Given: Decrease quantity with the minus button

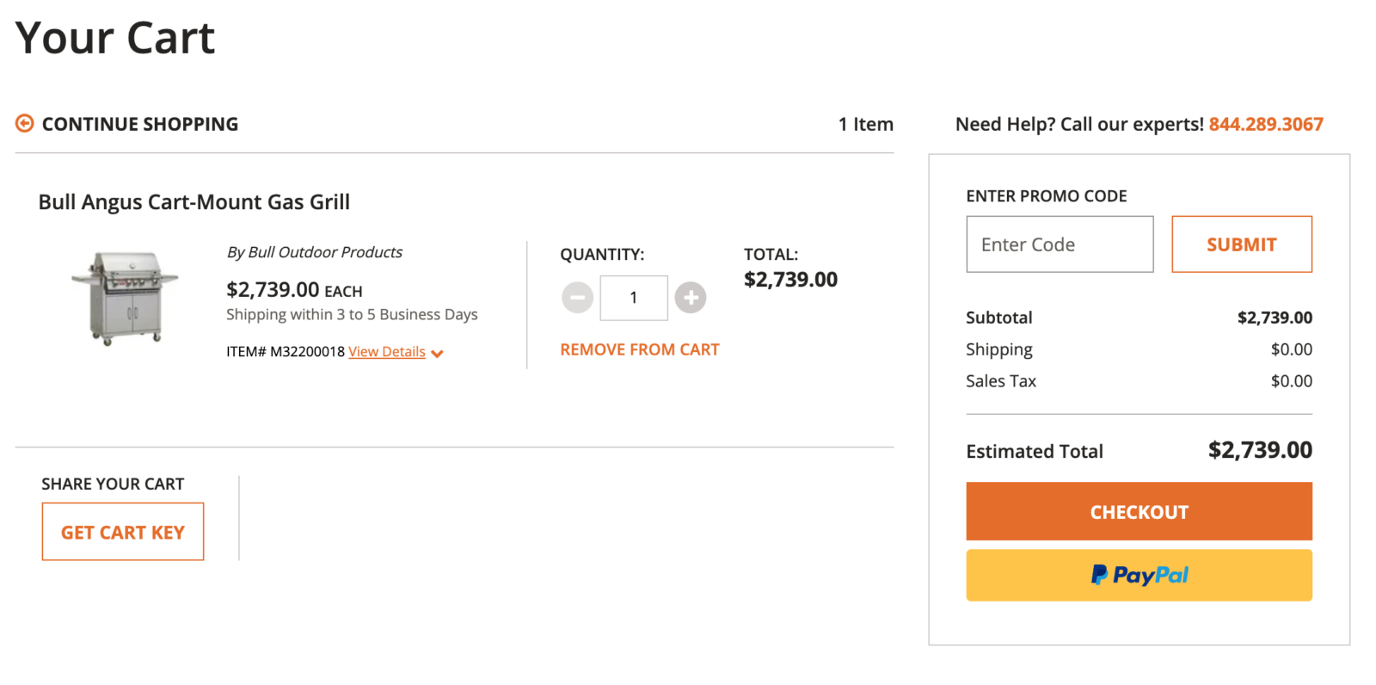Looking at the screenshot, I should pos(578,298).
